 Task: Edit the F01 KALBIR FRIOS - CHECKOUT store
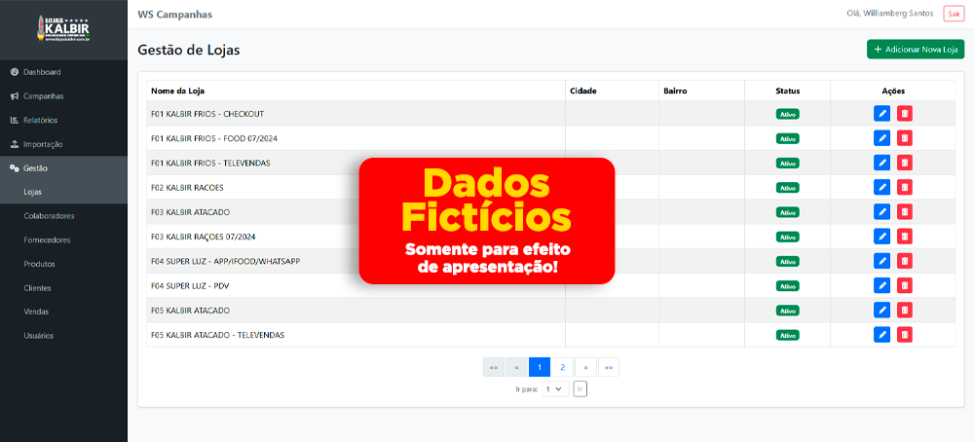pos(881,114)
